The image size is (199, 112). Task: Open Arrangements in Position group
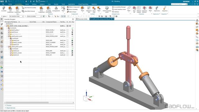[x=56, y=9]
